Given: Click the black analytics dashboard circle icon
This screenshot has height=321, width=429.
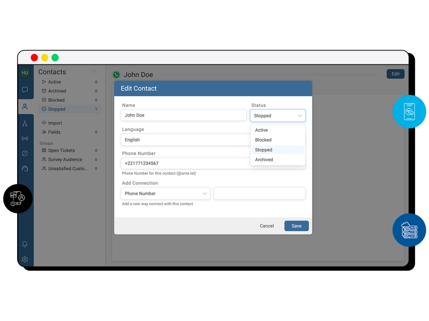Looking at the screenshot, I should (x=18, y=199).
